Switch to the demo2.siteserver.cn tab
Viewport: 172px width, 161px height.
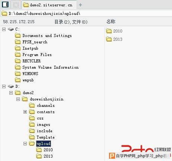pos(49,5)
